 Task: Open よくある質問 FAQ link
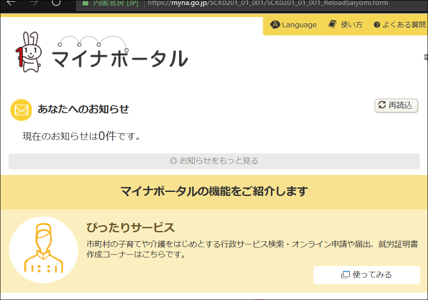coord(400,25)
